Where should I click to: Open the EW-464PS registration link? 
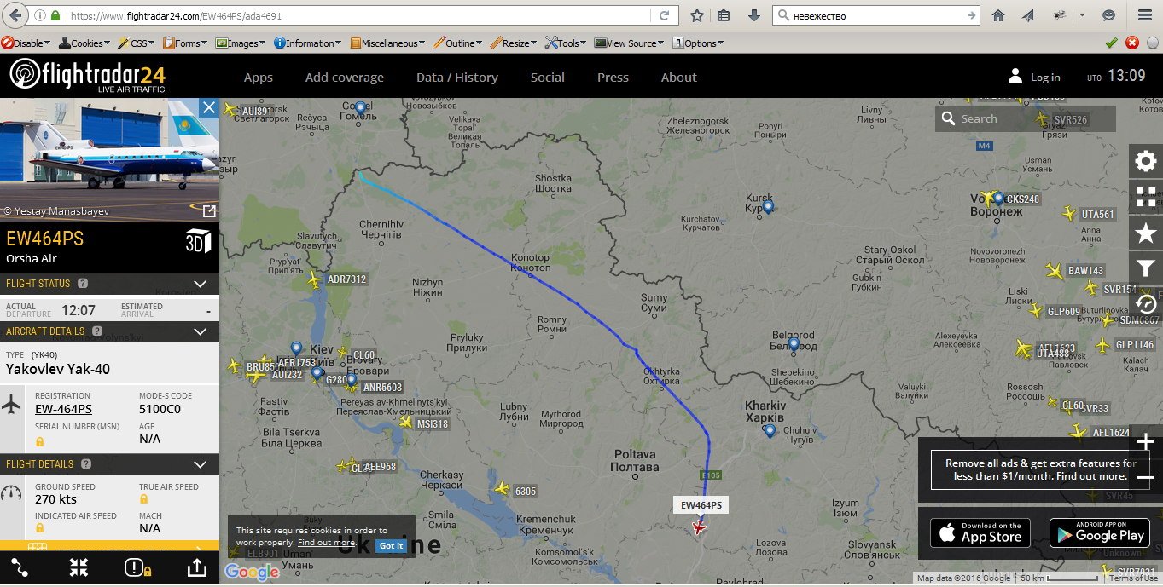click(64, 409)
